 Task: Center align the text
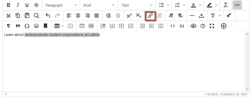coord(78,16)
